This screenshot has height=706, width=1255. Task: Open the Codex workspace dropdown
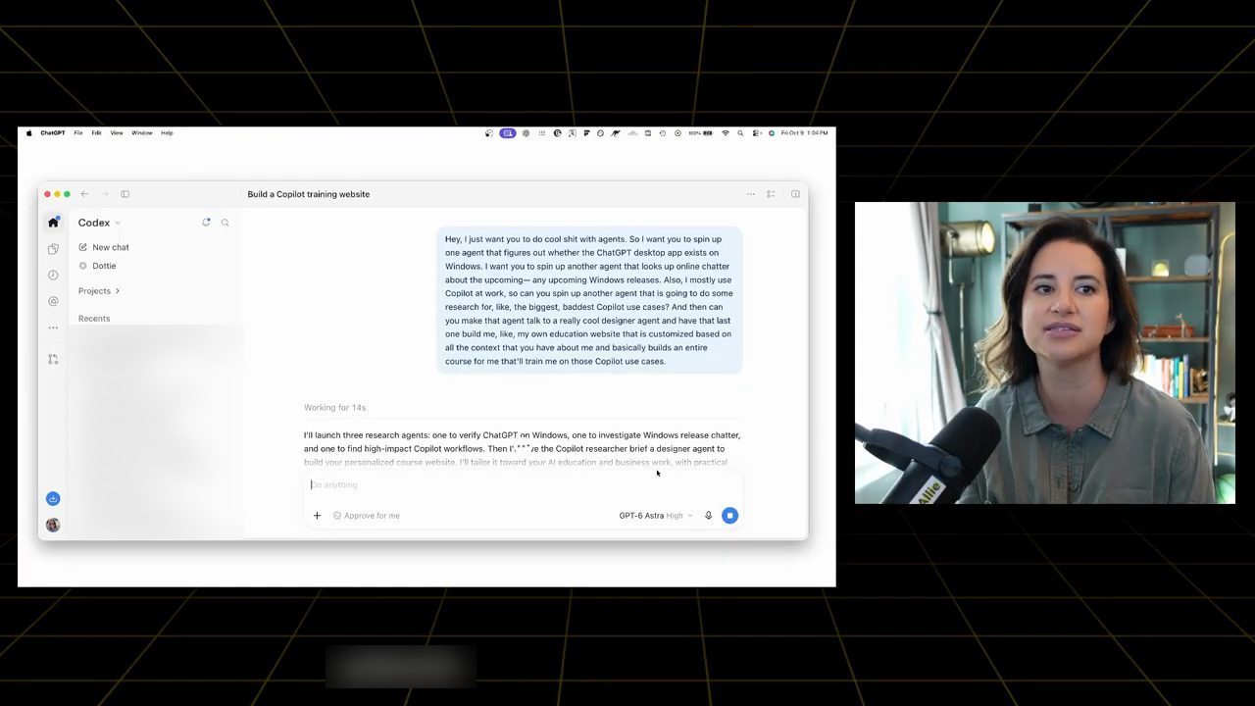pos(99,223)
